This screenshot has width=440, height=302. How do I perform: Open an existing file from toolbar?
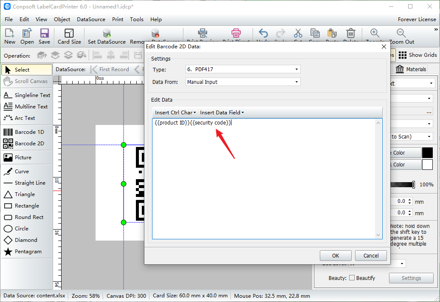pos(27,36)
